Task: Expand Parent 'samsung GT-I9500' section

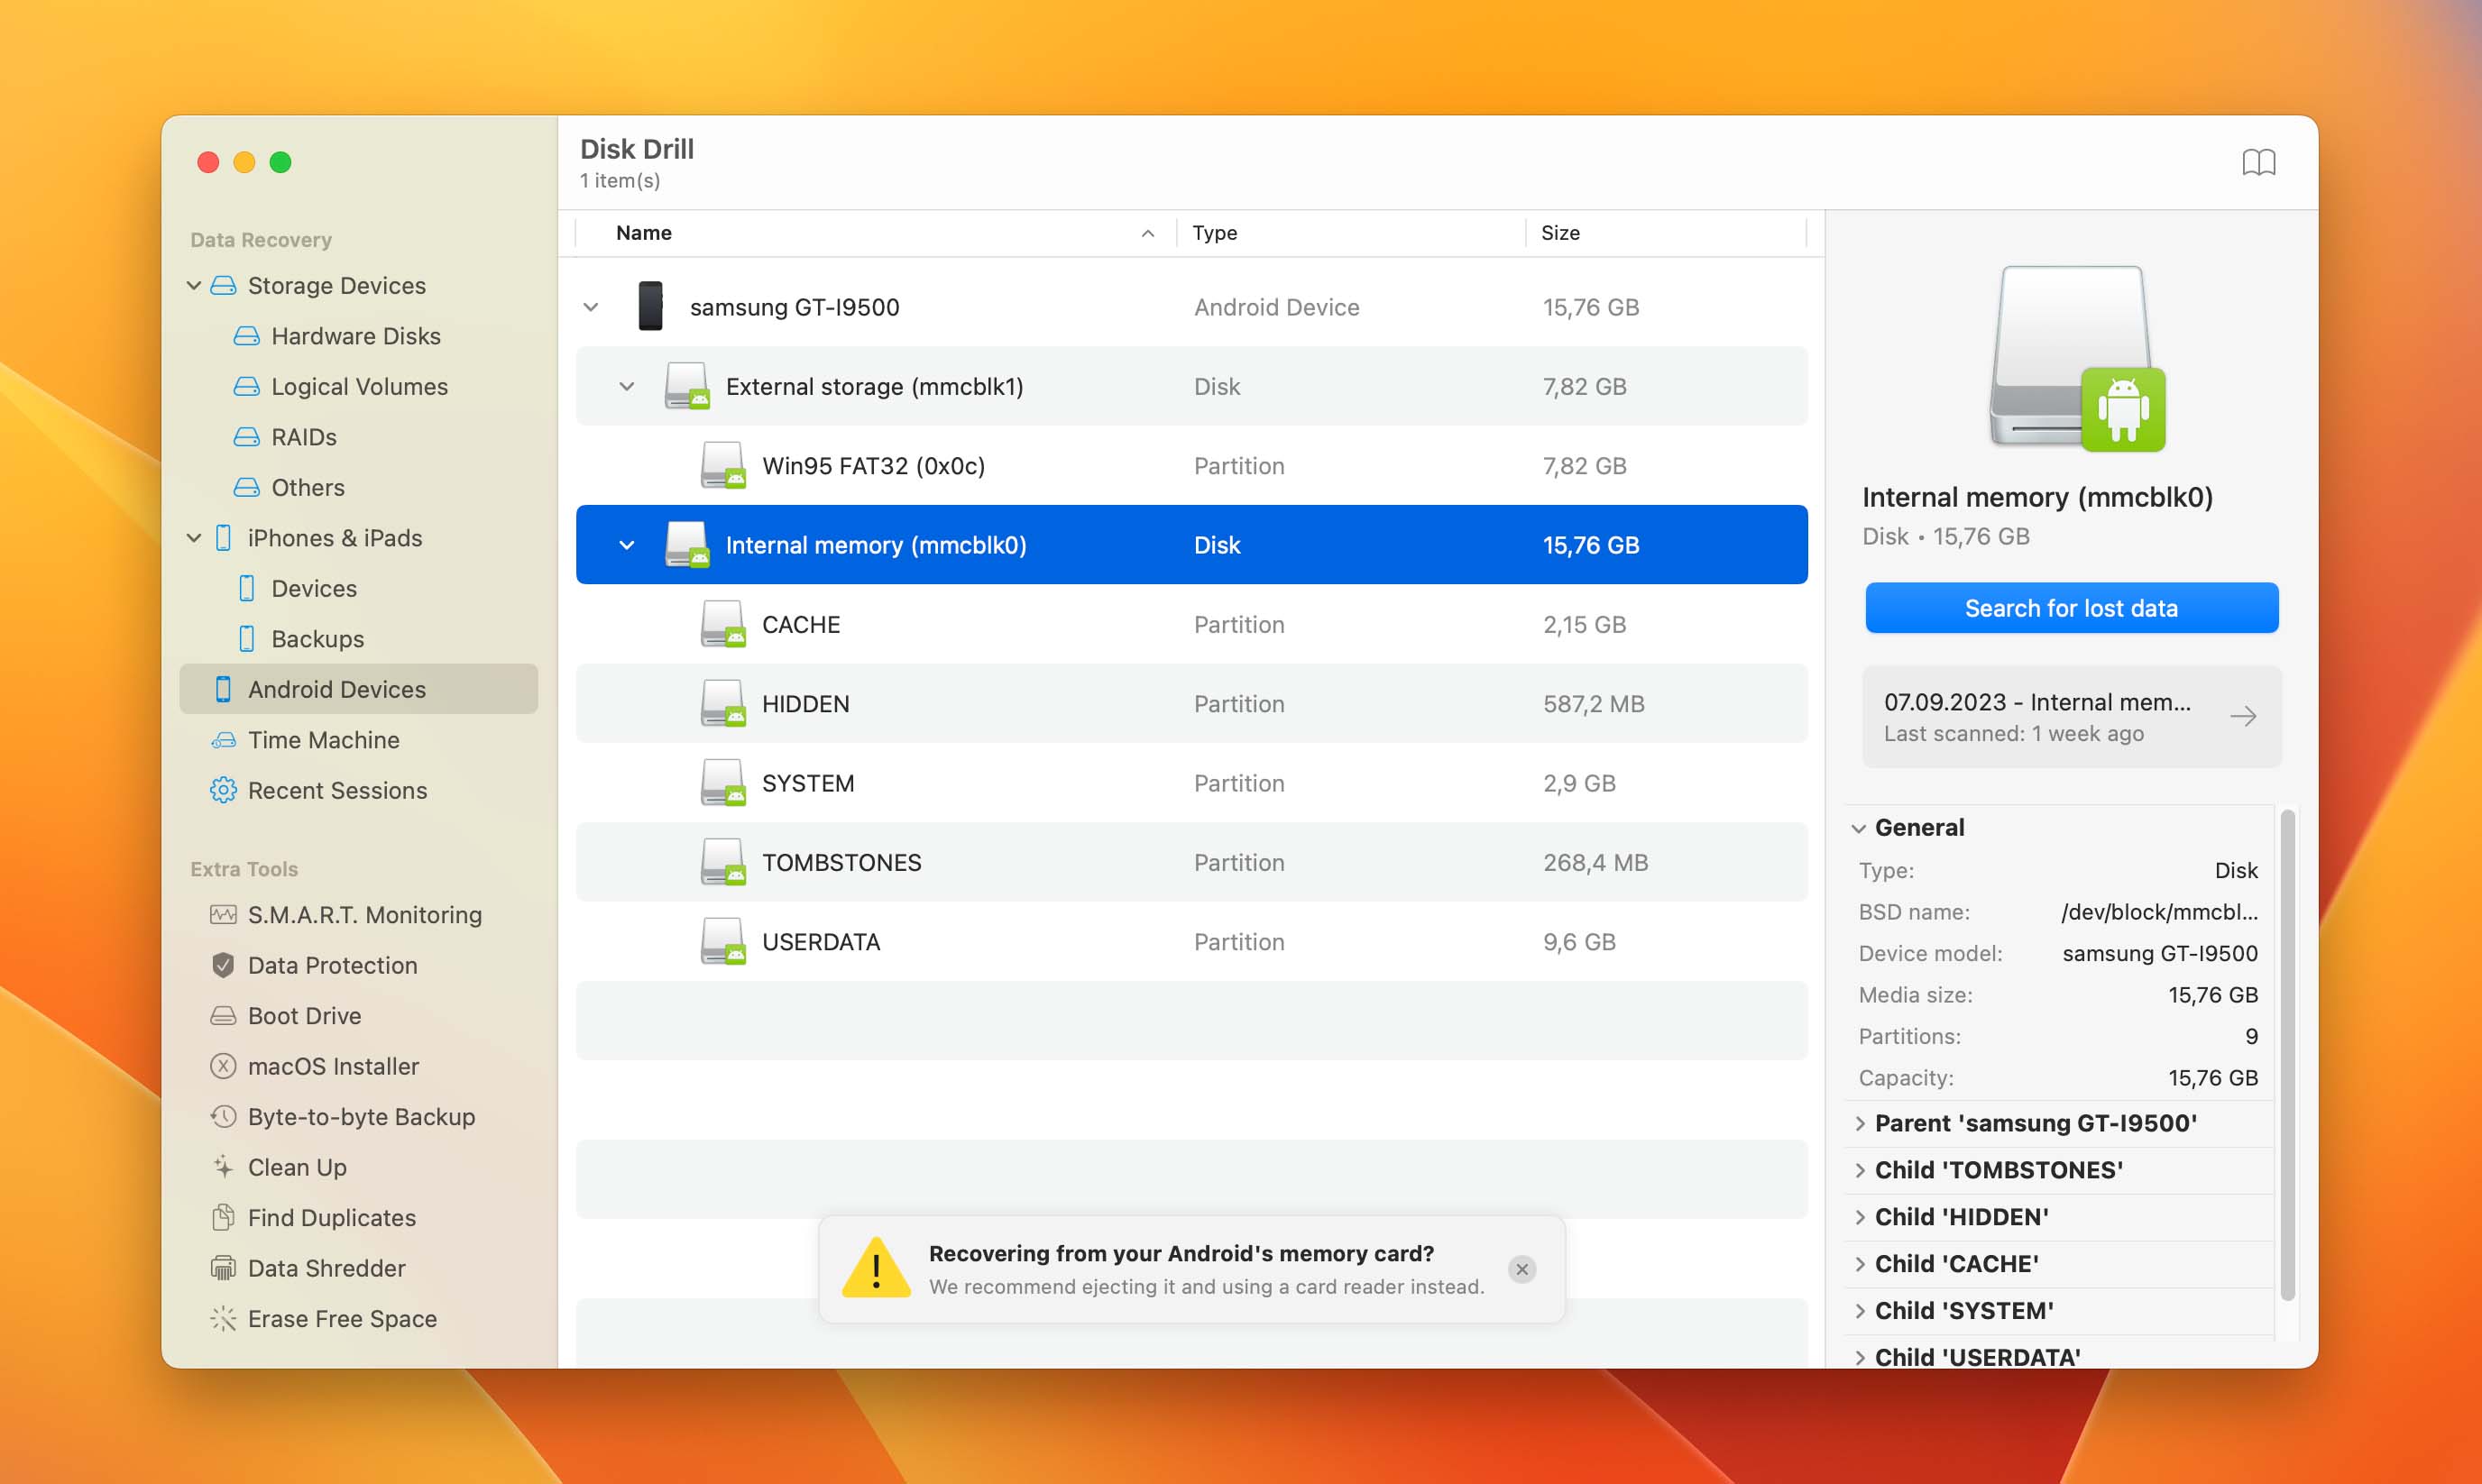Action: click(1860, 1123)
